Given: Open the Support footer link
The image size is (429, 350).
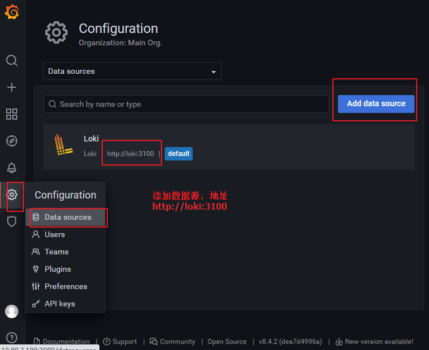Looking at the screenshot, I should [x=120, y=342].
